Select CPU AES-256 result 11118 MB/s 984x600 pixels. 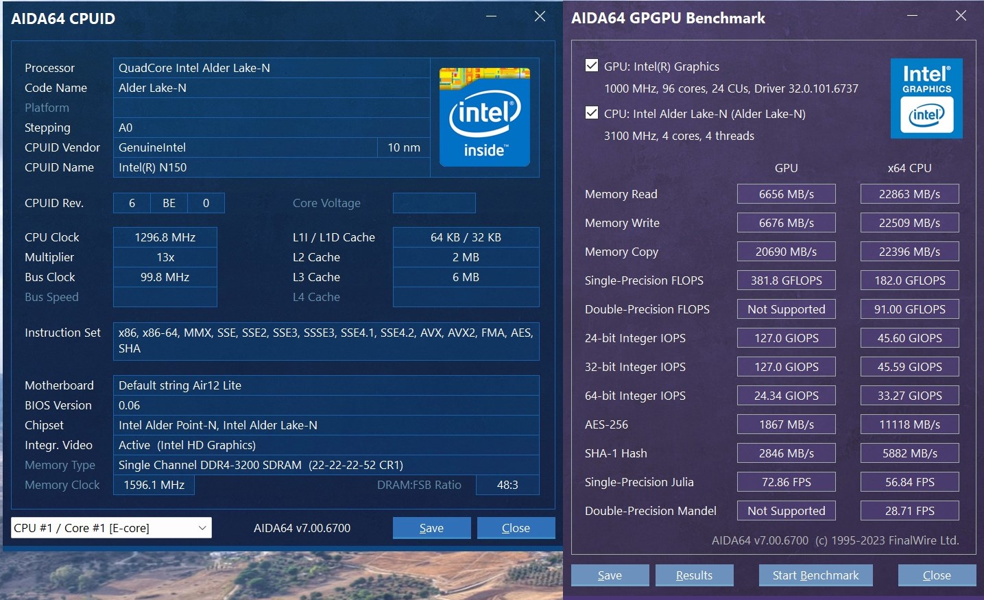tap(910, 424)
